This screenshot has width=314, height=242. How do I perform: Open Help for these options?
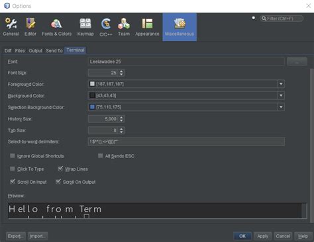pyautogui.click(x=303, y=236)
